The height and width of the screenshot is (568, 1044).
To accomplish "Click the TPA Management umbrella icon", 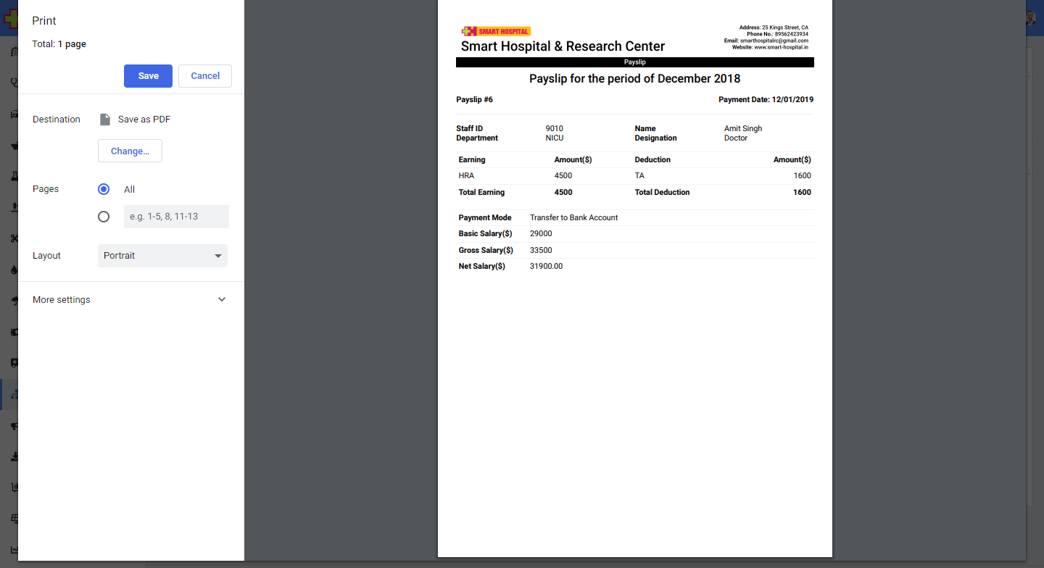I will click(14, 301).
